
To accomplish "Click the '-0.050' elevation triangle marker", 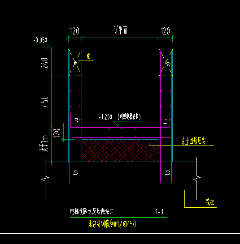I will point(46,47).
